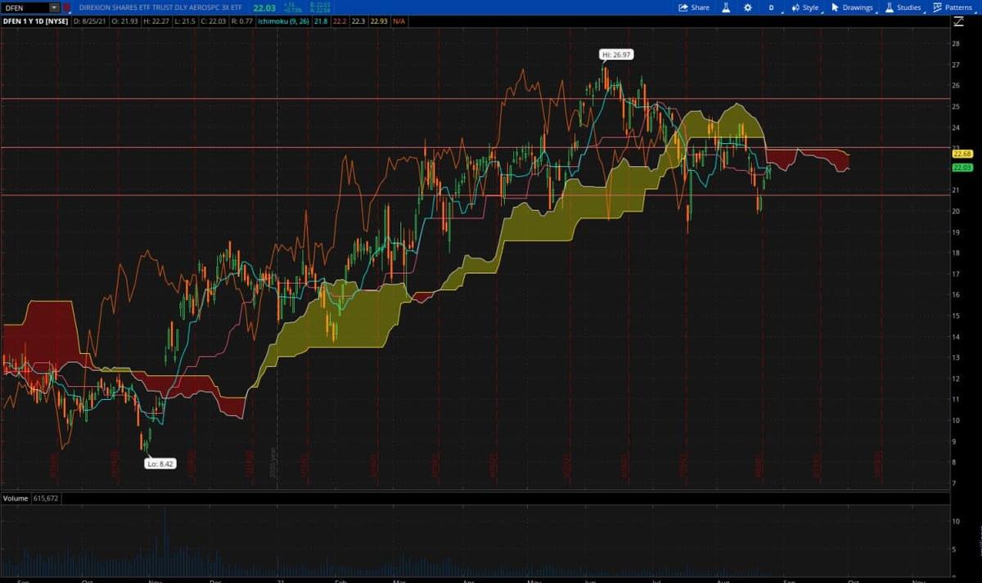
Task: Open Edit Studies via the flask icon
Action: (x=725, y=7)
